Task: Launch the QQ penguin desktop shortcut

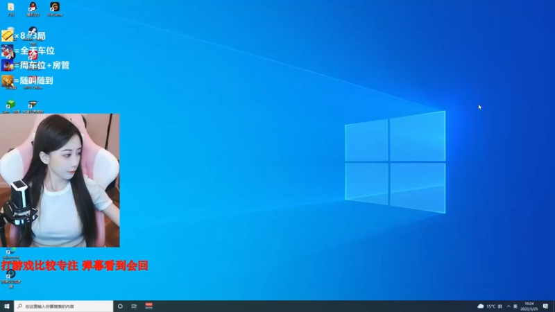Action: pyautogui.click(x=33, y=8)
